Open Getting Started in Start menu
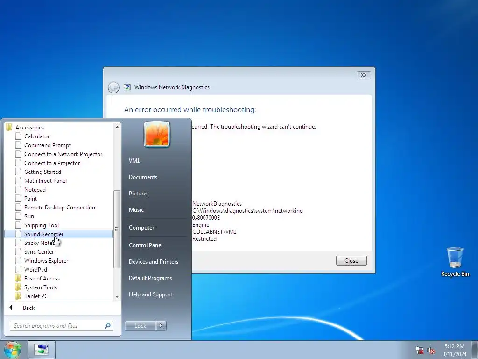This screenshot has height=359, width=478. [42, 172]
